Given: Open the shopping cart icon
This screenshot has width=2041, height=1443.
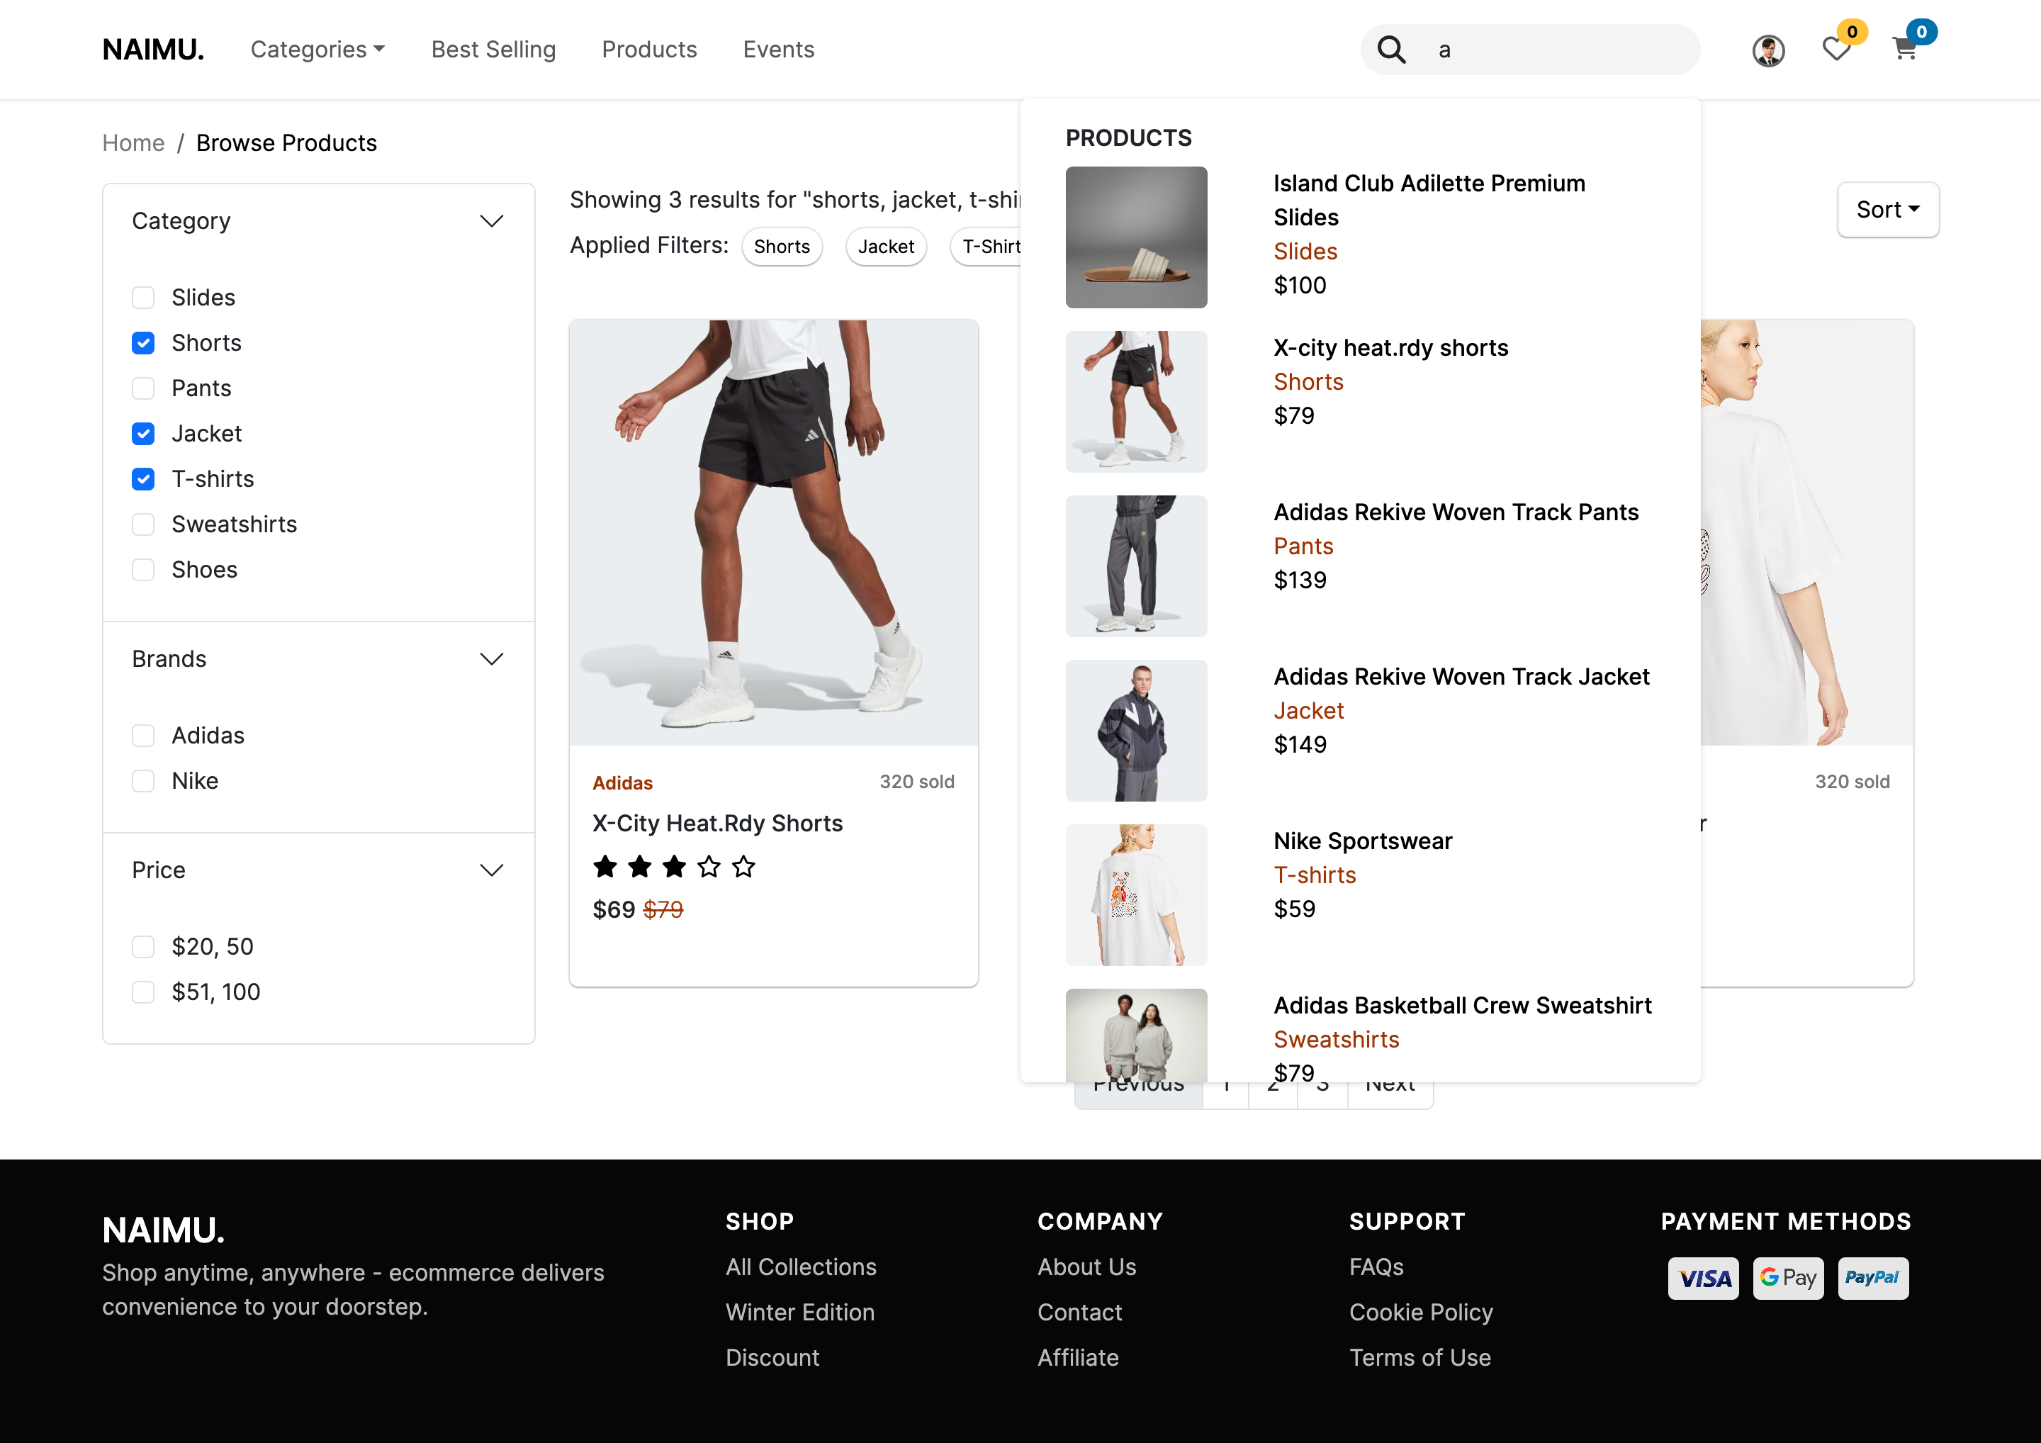Looking at the screenshot, I should click(x=1904, y=49).
